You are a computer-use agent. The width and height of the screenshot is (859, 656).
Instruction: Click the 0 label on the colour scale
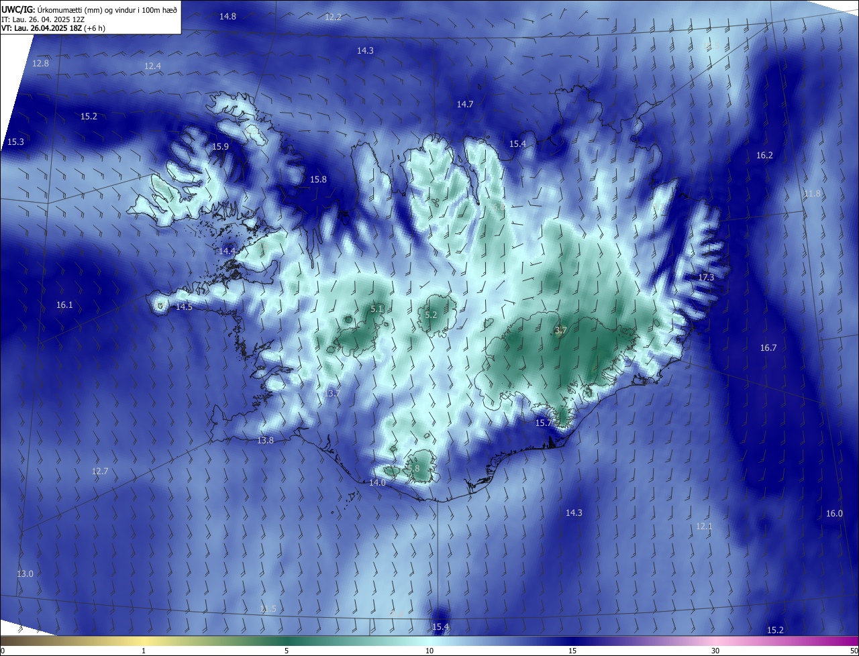pos(3,651)
